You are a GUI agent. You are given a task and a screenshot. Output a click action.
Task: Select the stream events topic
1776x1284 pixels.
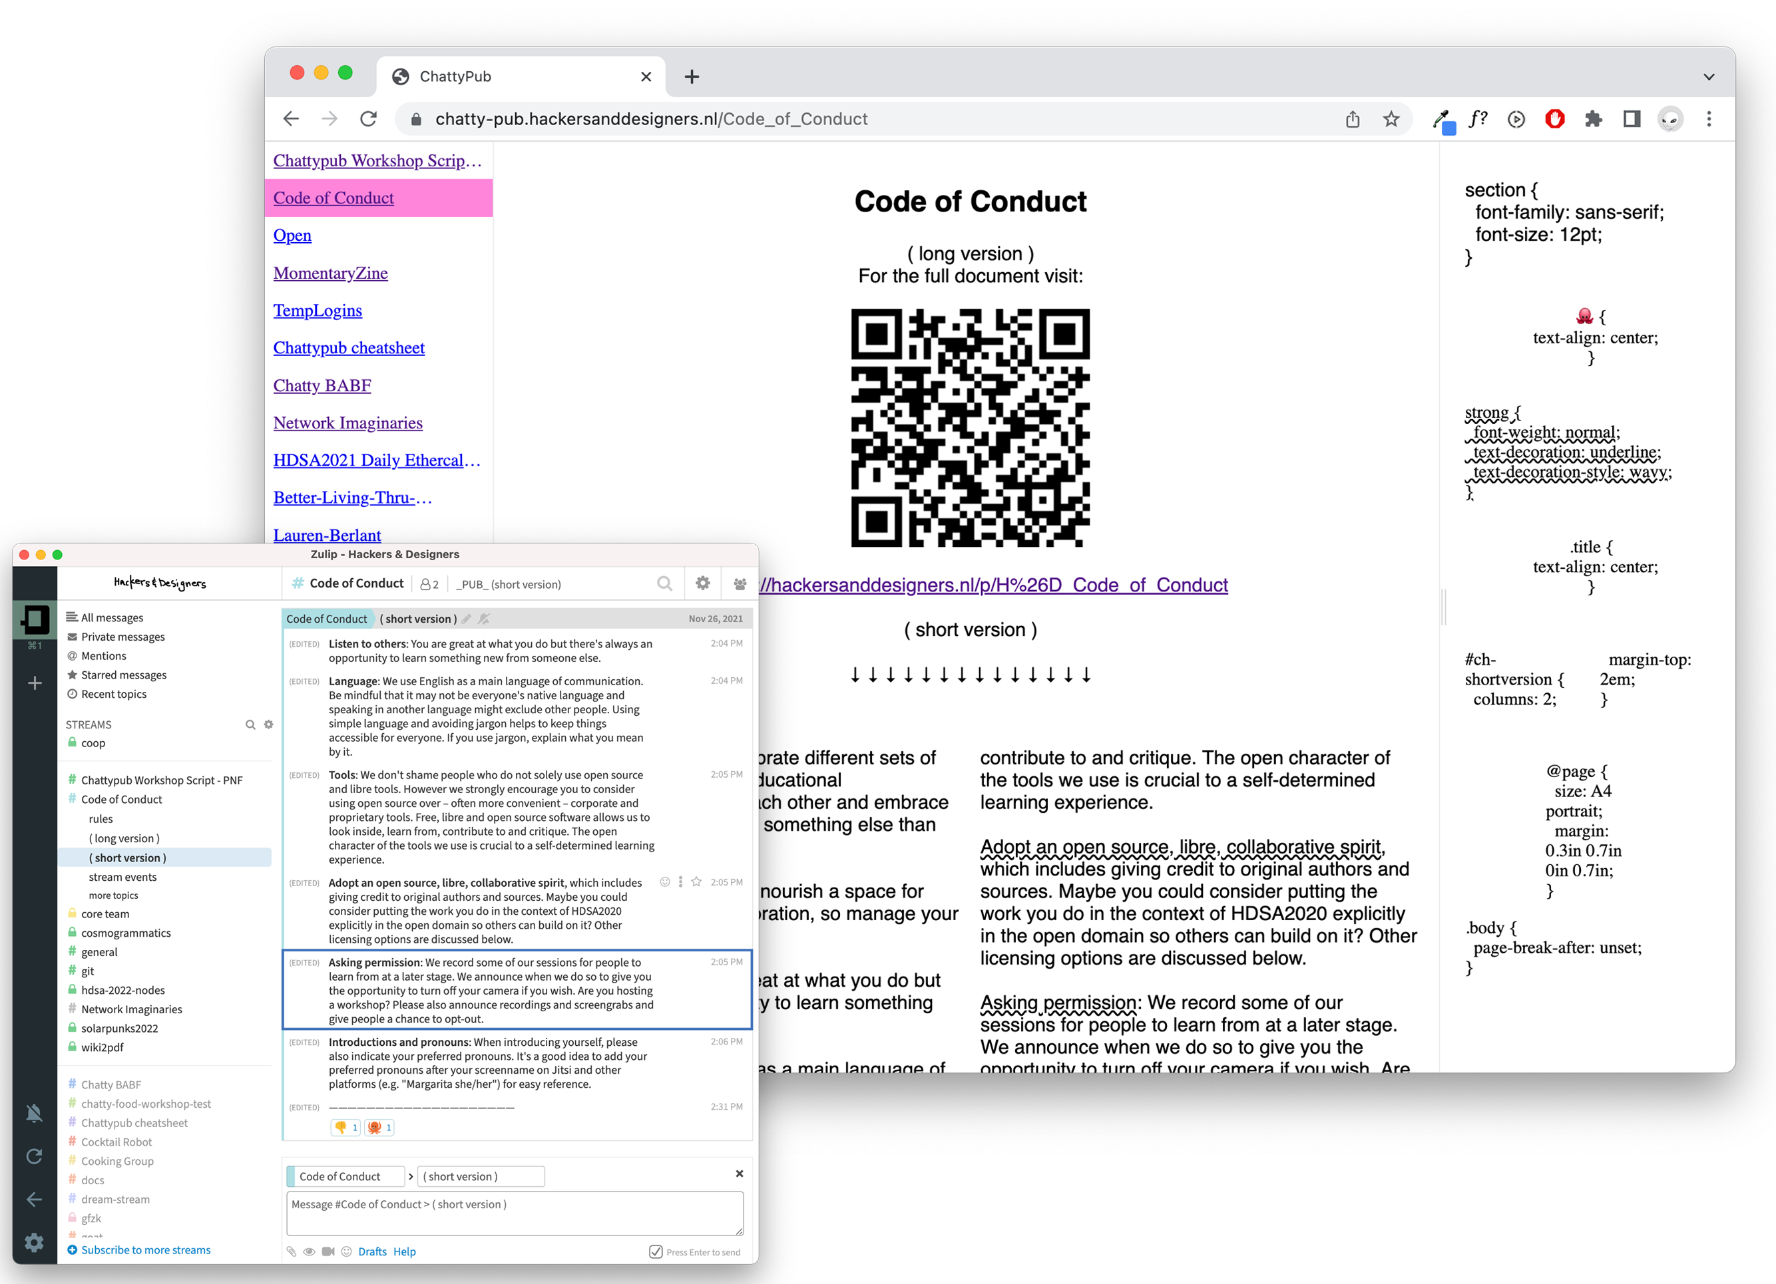[x=122, y=877]
